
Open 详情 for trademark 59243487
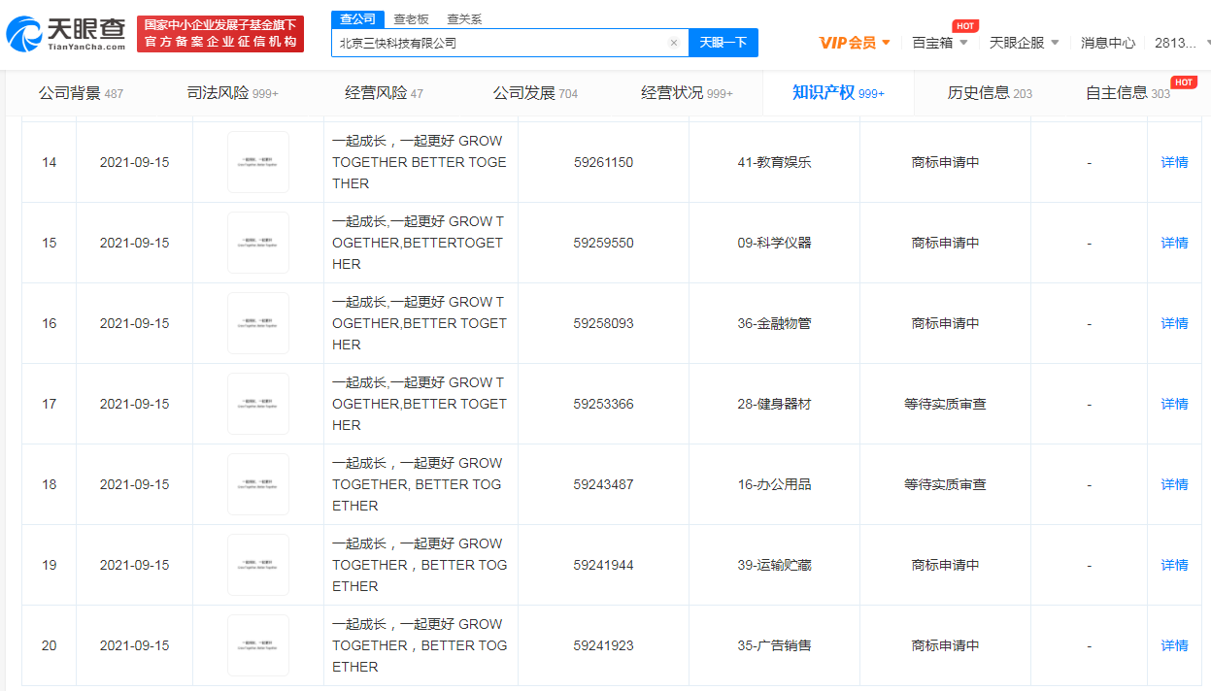(1174, 484)
